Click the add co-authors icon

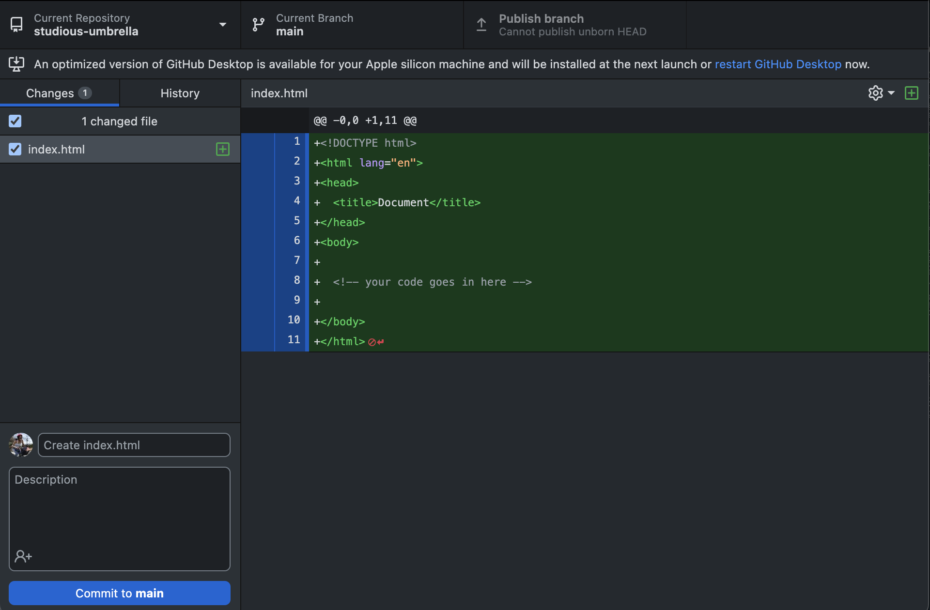pos(23,556)
